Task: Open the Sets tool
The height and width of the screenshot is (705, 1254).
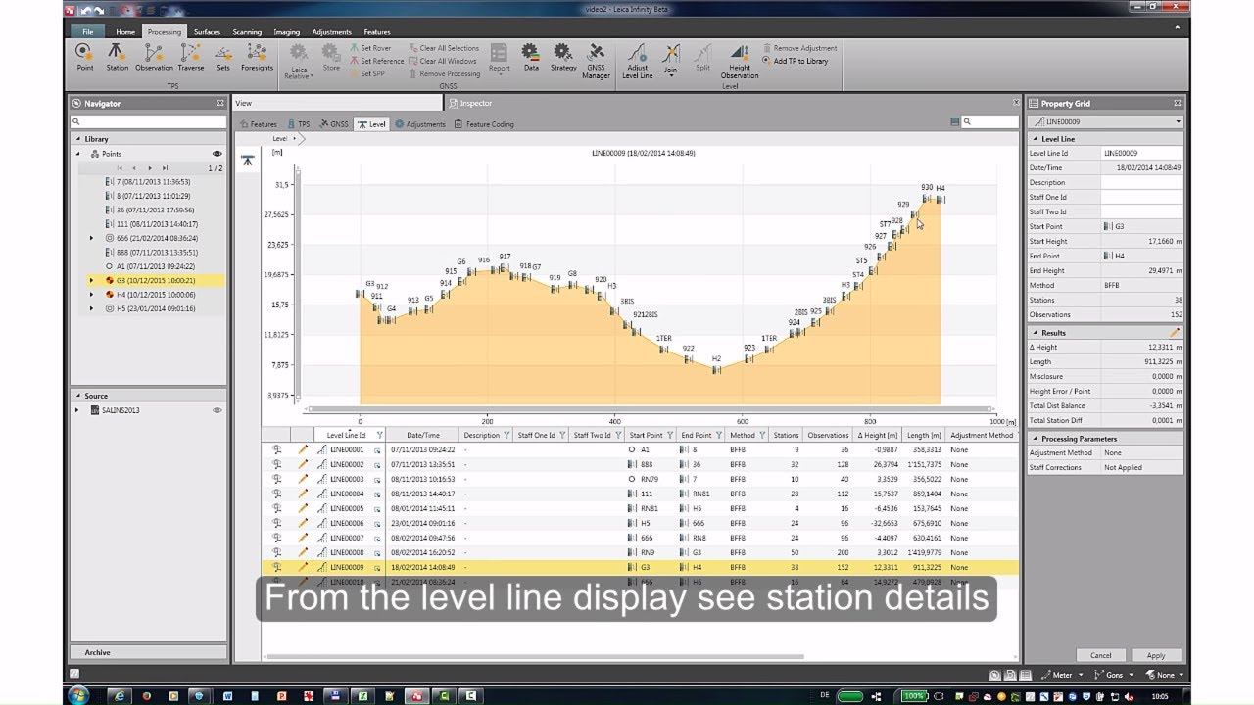Action: click(223, 57)
